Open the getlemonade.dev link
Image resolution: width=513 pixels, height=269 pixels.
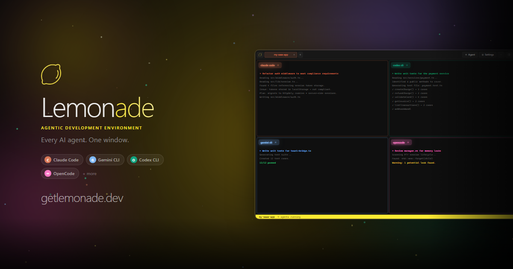click(82, 199)
